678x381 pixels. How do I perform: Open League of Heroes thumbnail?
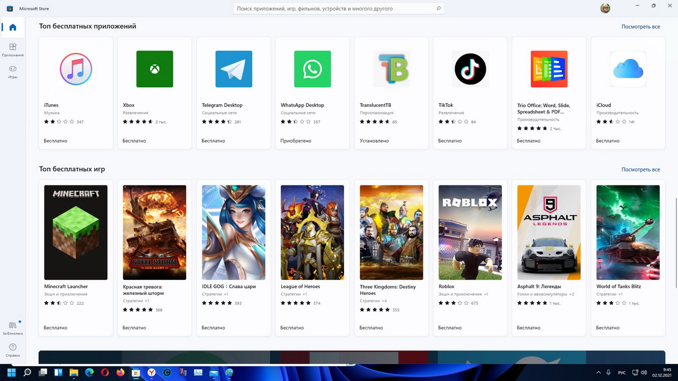click(x=312, y=233)
